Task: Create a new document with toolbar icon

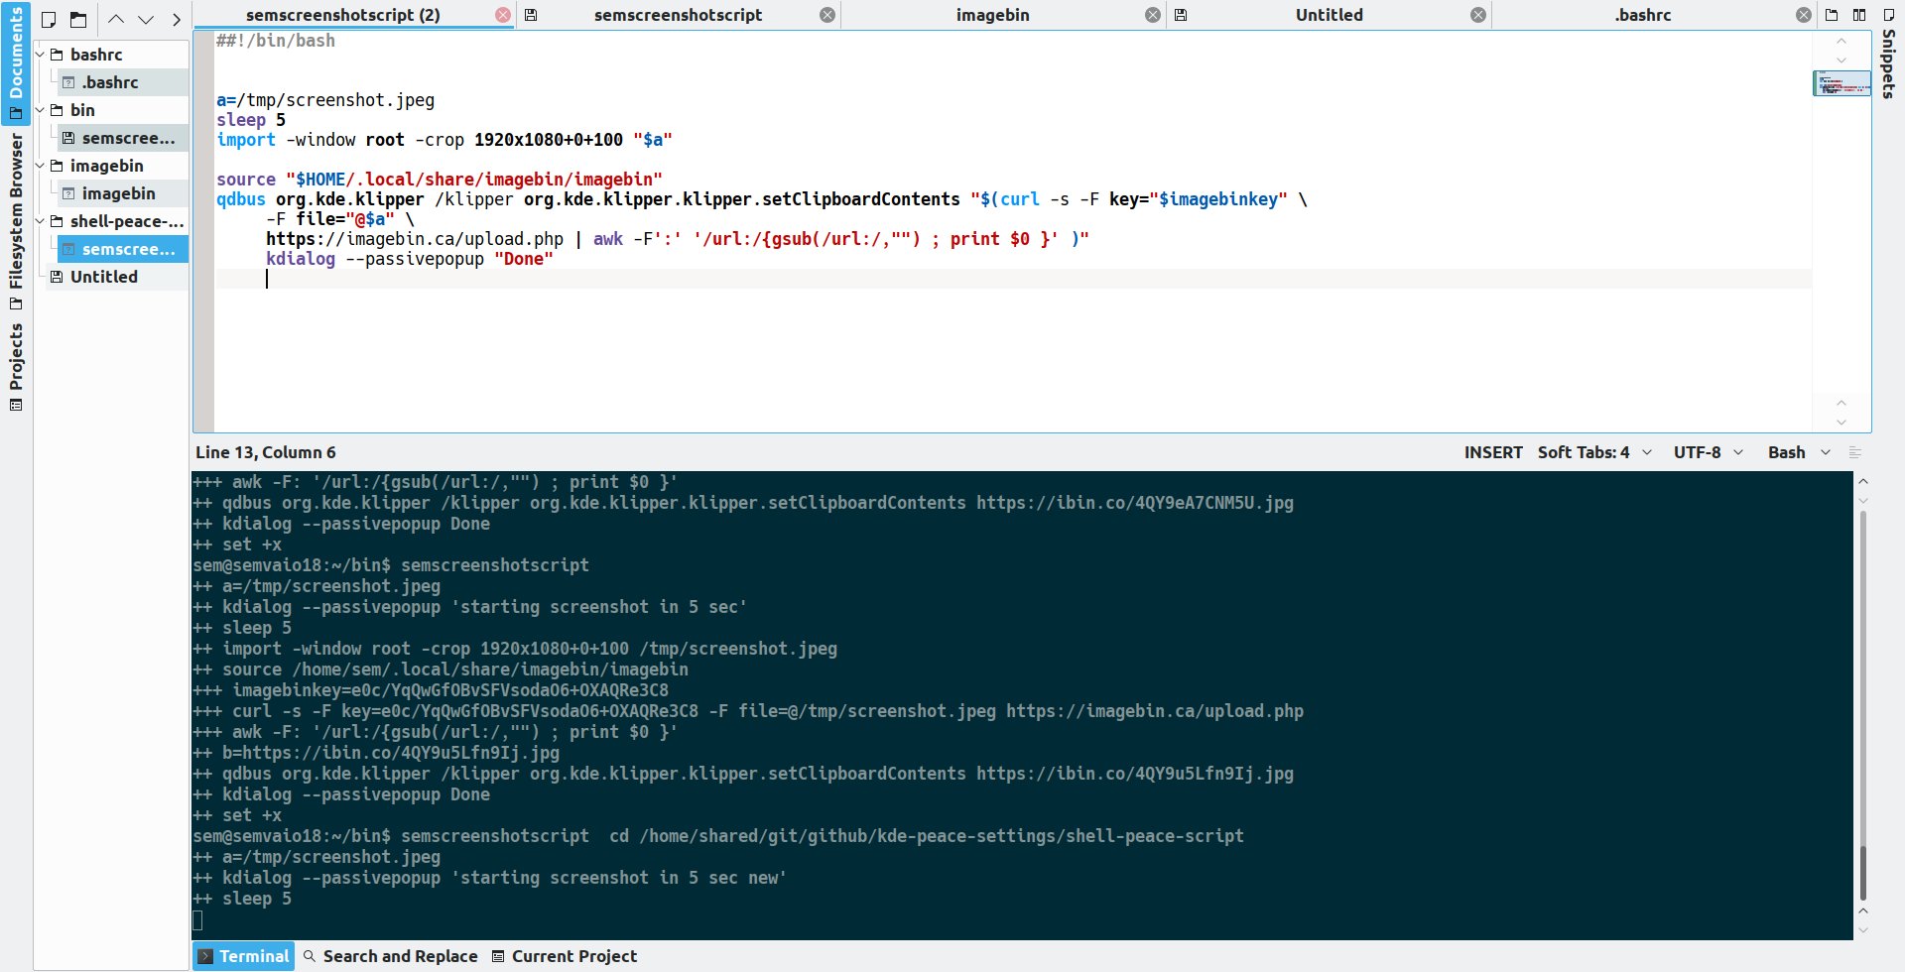Action: 49,20
